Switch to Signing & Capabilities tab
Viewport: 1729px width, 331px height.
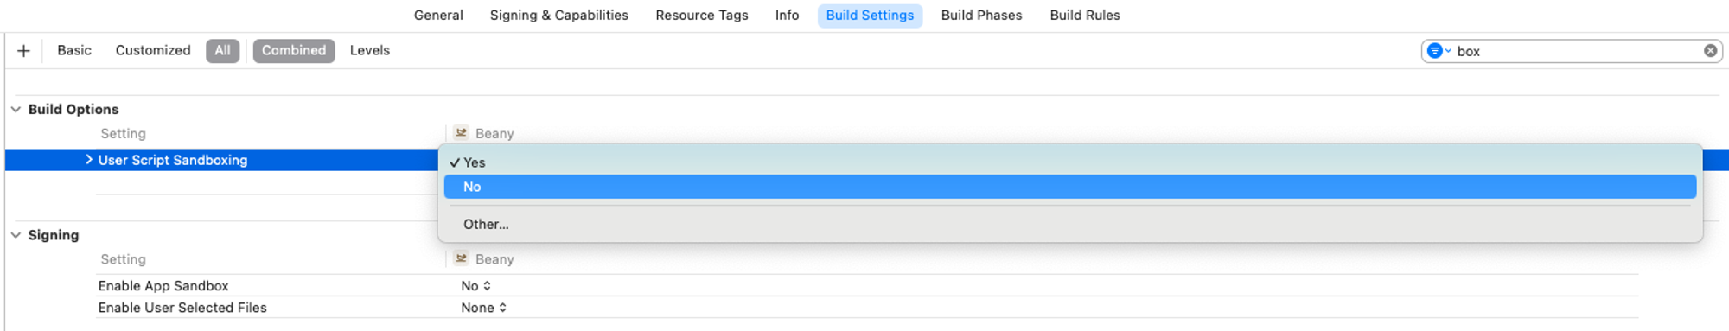coord(558,16)
